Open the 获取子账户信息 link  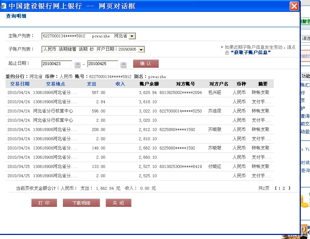click(250, 53)
